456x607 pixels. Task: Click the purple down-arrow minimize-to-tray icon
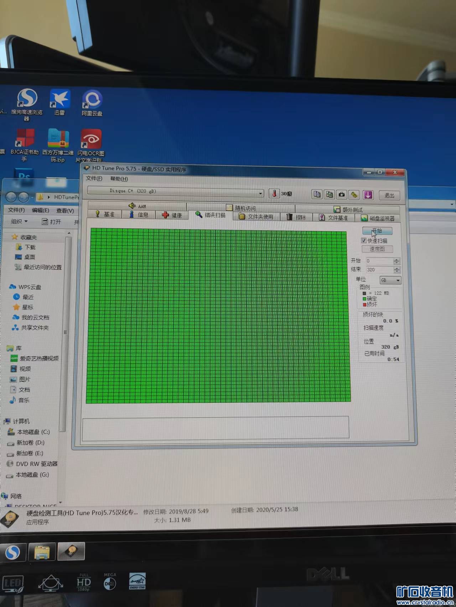368,195
